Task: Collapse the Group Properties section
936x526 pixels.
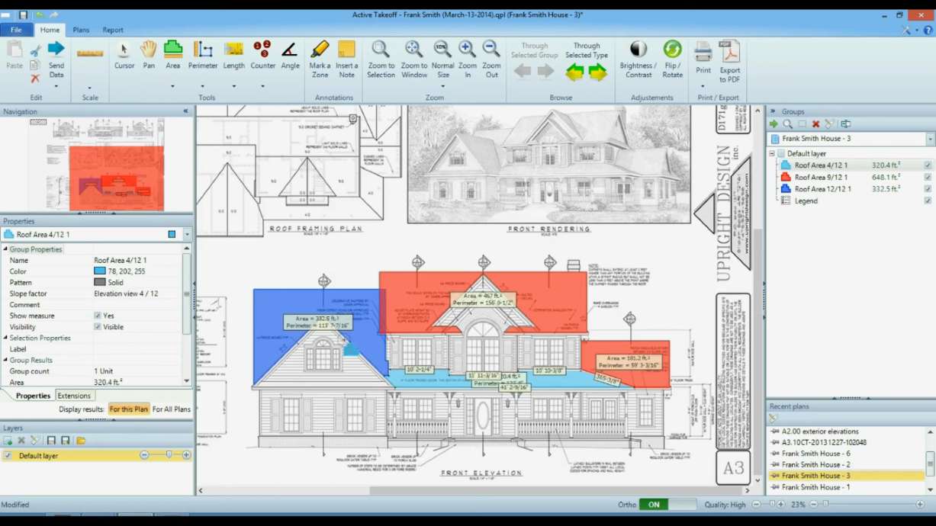Action: pyautogui.click(x=5, y=249)
